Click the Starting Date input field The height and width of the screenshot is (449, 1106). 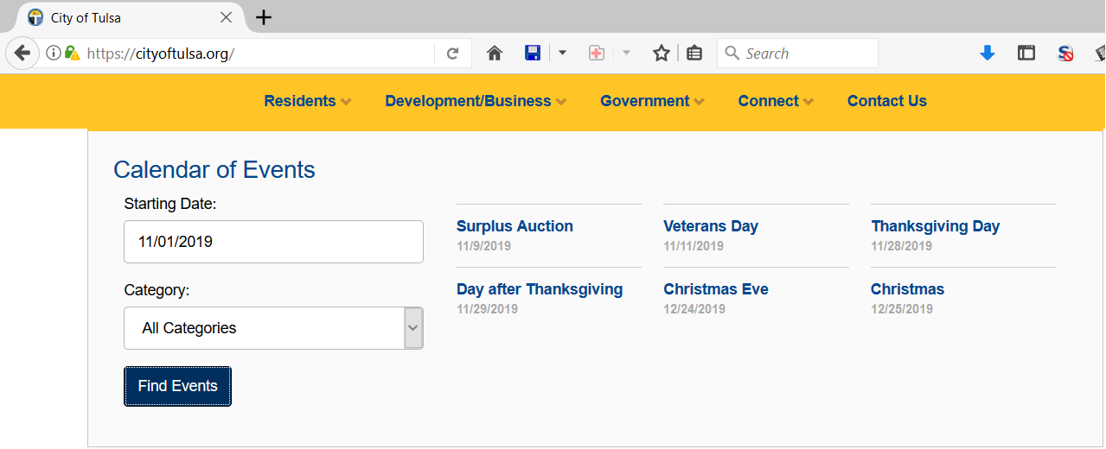[x=273, y=242]
